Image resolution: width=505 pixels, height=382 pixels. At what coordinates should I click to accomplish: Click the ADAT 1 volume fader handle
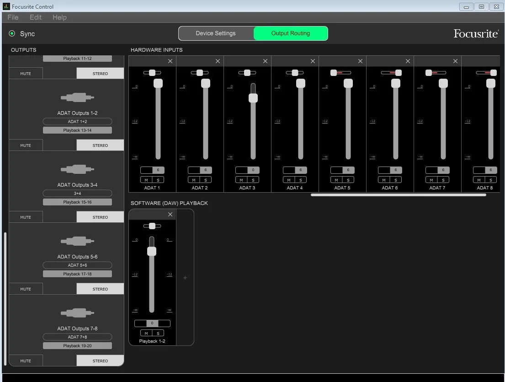coord(158,83)
